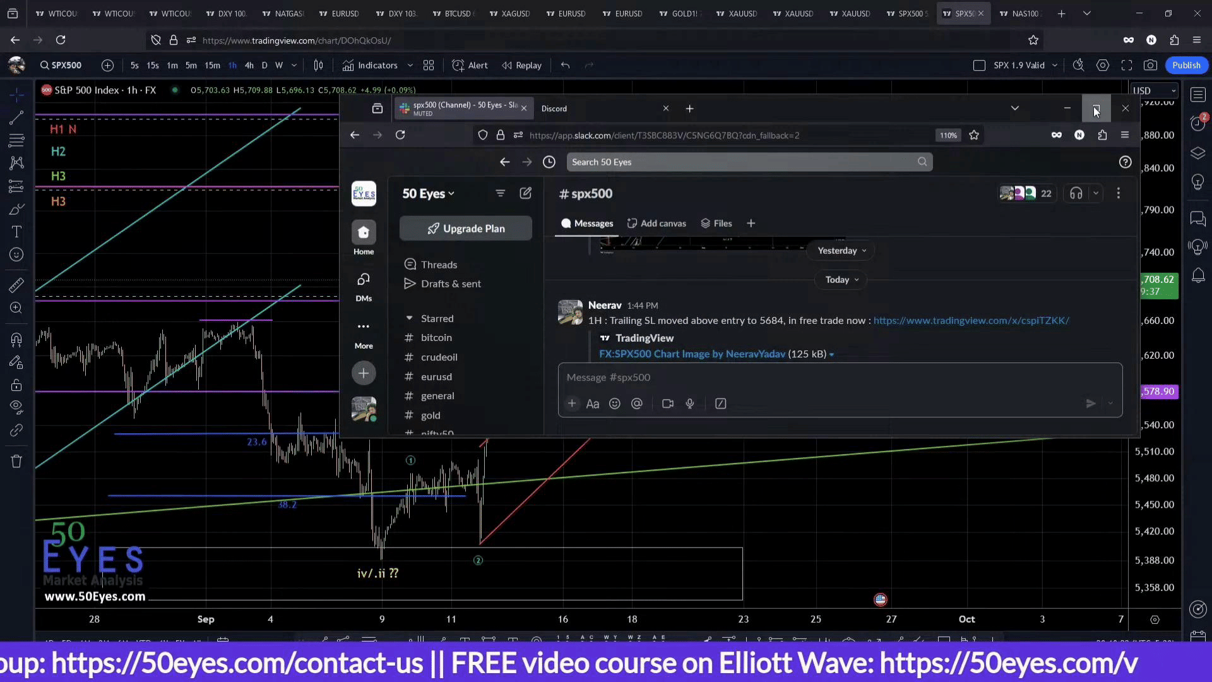This screenshot has height=682, width=1212.
Task: Click the Upgrade Plan button
Action: (466, 229)
